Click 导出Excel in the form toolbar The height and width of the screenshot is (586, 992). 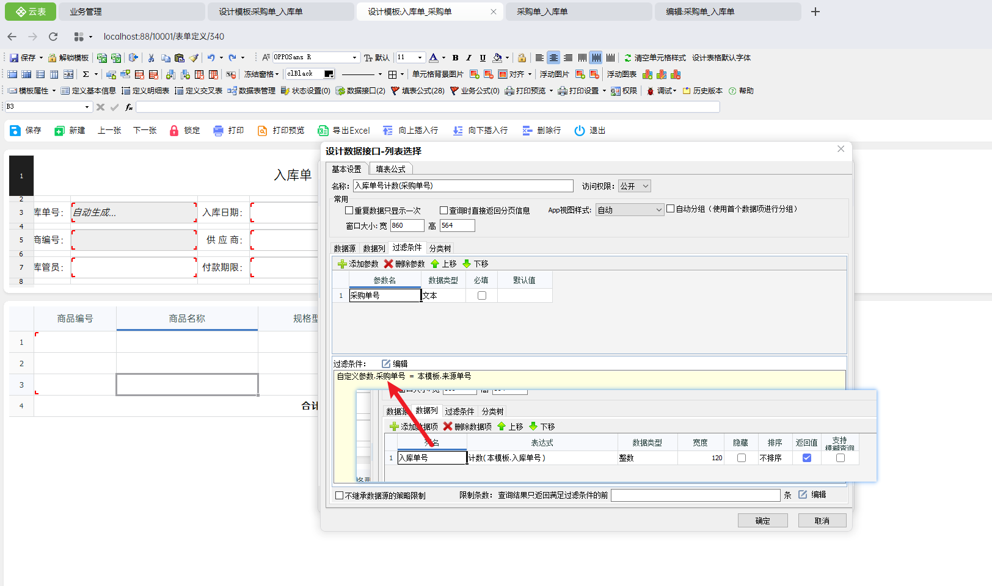pyautogui.click(x=344, y=131)
